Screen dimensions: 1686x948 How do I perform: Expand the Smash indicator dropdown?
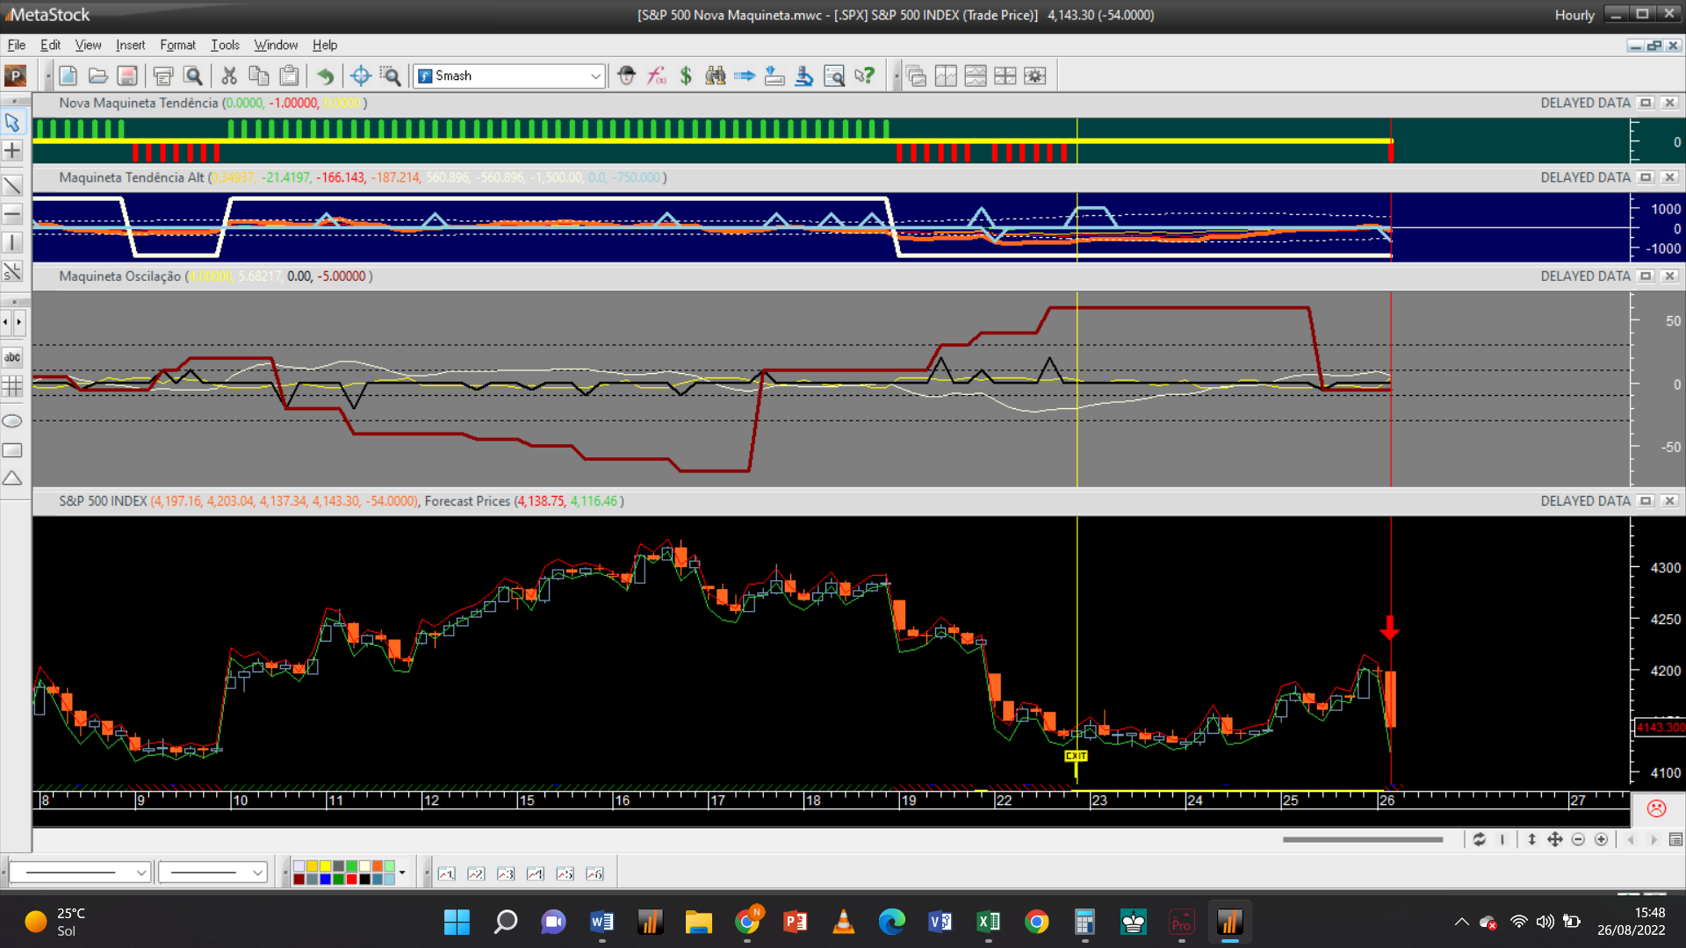[595, 76]
